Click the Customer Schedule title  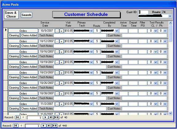[x=86, y=14]
